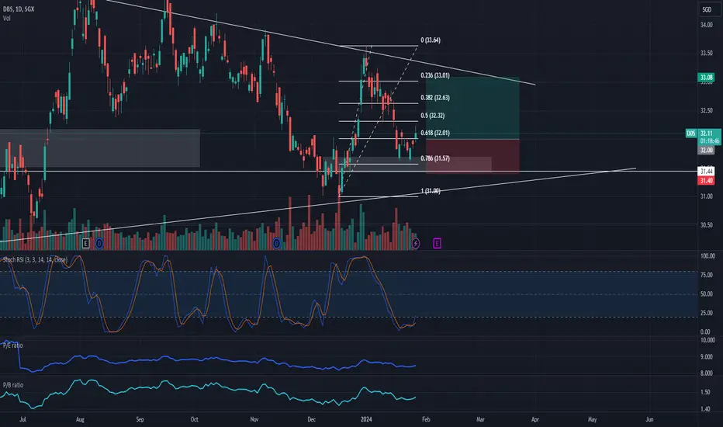Select Fibonacci level '0 (33.64)'
The image size is (723, 427).
pos(431,40)
